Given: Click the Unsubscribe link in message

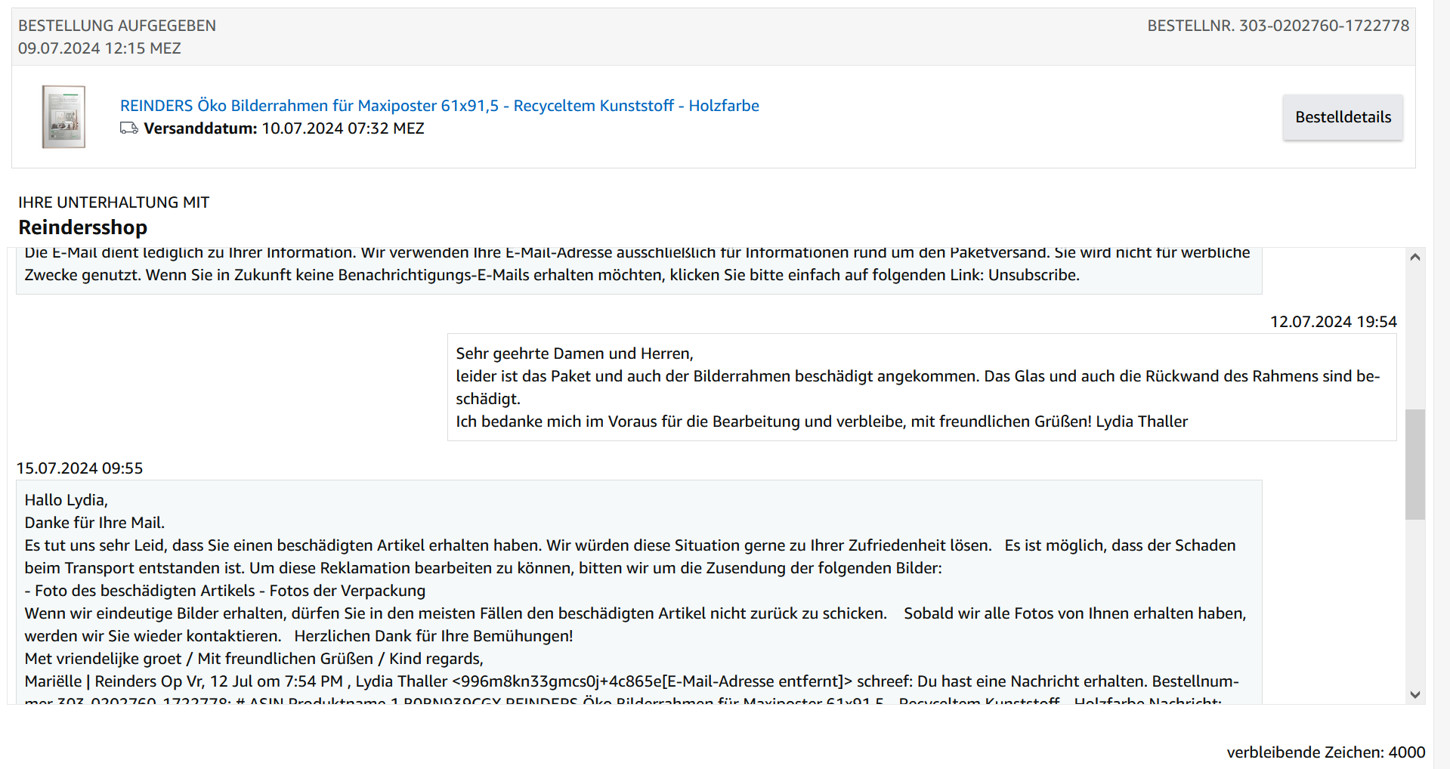Looking at the screenshot, I should click(1032, 275).
